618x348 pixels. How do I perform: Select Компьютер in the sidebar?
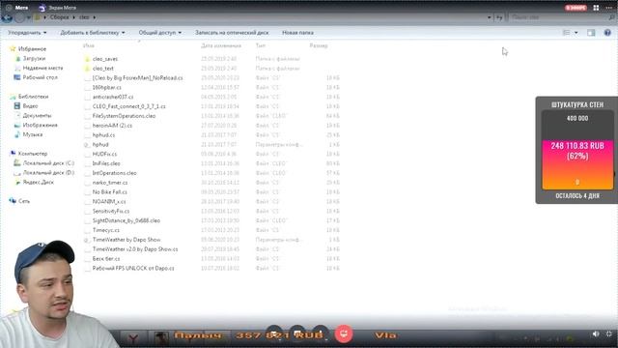click(33, 154)
